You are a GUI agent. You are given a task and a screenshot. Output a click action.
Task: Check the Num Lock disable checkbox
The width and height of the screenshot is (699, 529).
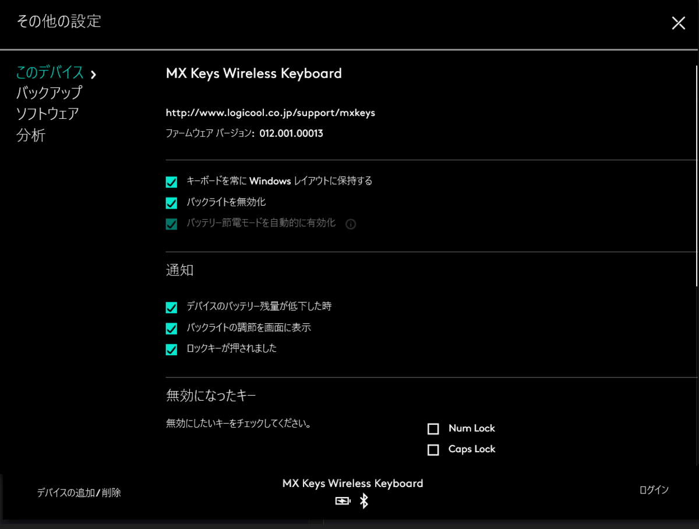pos(433,429)
